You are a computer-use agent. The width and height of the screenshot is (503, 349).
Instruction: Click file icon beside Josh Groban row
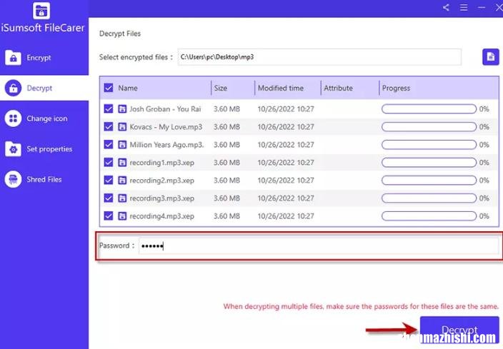(x=122, y=109)
